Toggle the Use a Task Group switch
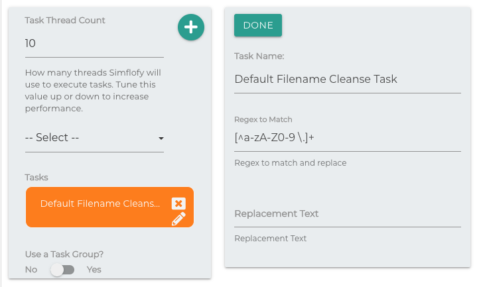481x287 pixels. (x=62, y=270)
